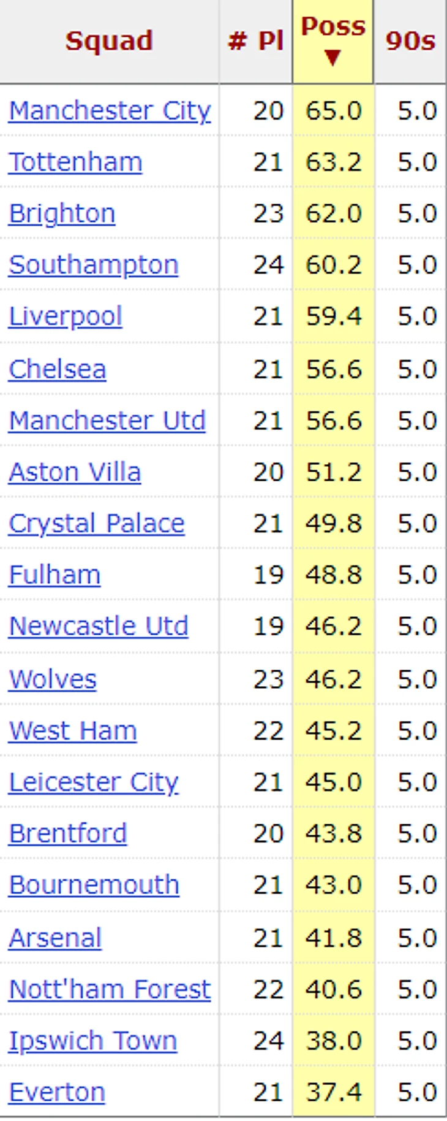Click the Manchester Utd link
This screenshot has height=1121, width=447.
107,421
